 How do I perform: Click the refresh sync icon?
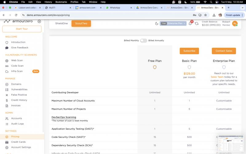coord(196,23)
